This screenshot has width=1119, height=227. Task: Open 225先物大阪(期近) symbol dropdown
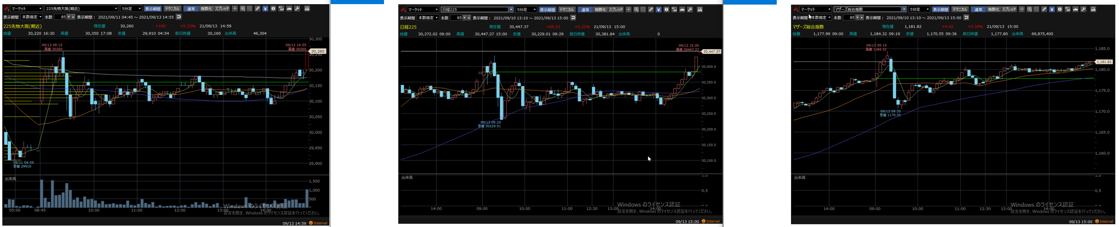pyautogui.click(x=116, y=9)
